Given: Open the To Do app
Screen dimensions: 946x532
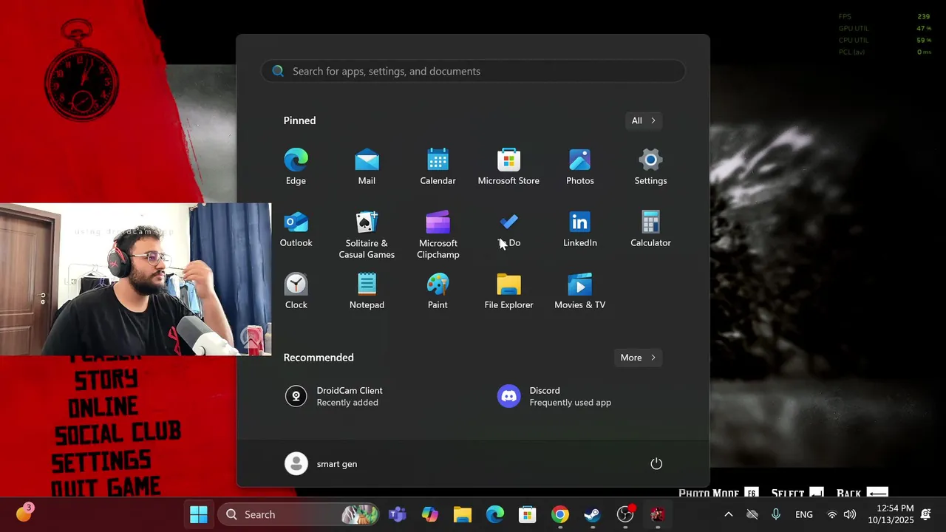Looking at the screenshot, I should tap(508, 229).
